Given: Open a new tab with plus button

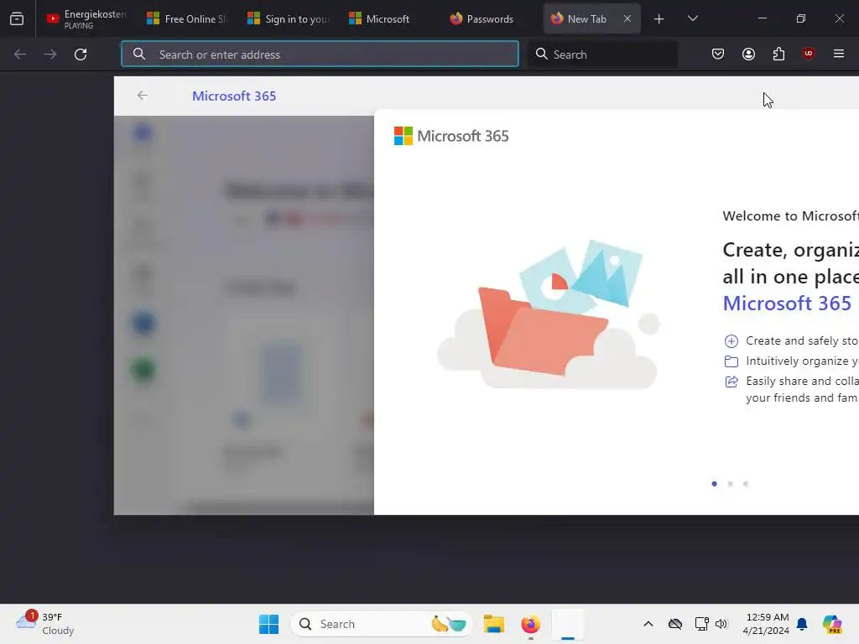Looking at the screenshot, I should tap(659, 19).
